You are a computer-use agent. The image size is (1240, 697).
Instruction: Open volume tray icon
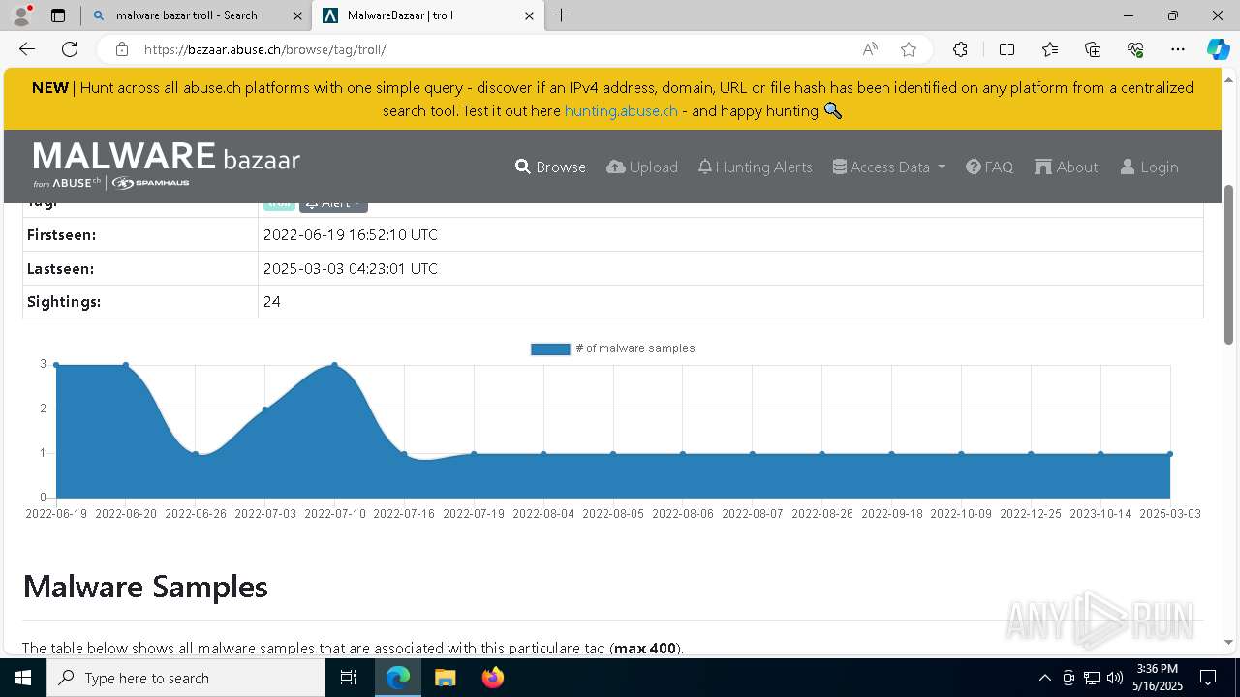pyautogui.click(x=1115, y=678)
